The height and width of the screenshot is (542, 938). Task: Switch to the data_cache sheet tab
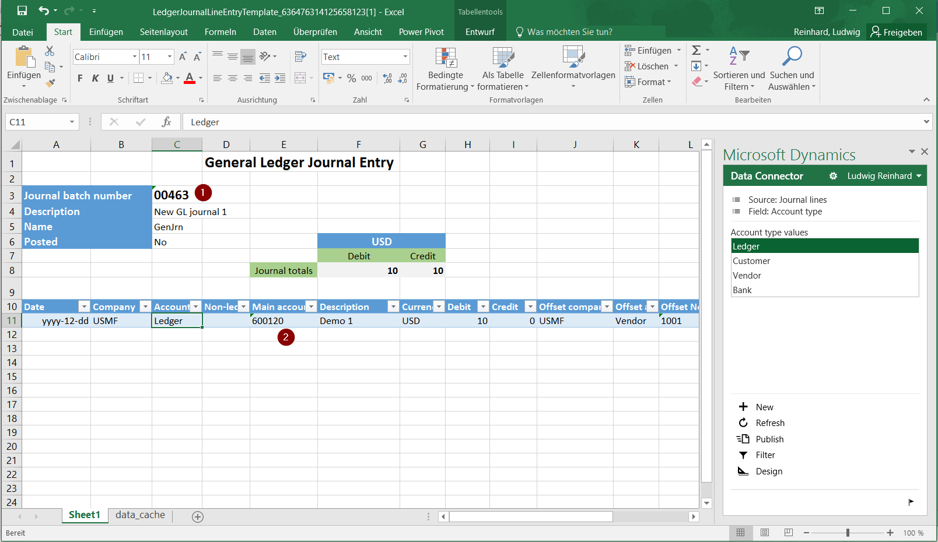click(x=140, y=515)
